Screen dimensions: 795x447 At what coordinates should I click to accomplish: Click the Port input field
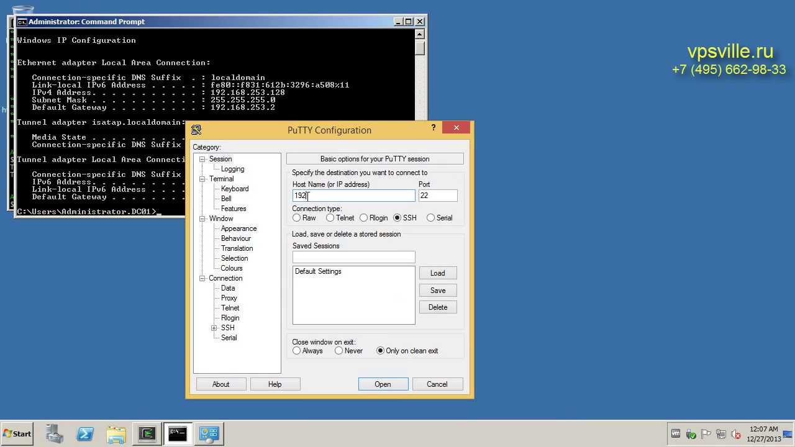coord(438,196)
